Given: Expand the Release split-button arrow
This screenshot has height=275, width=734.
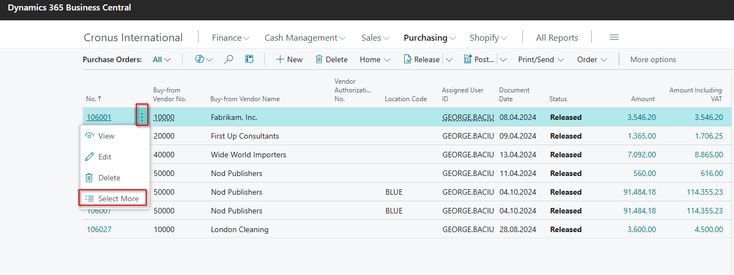Looking at the screenshot, I should (449, 59).
